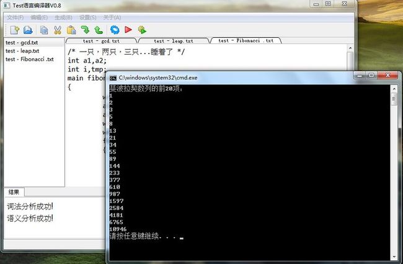Click the 6765 output line in cmd
The height and width of the screenshot is (264, 403).
tap(116, 222)
